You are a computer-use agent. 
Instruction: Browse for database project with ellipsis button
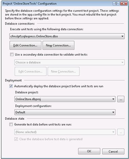(121, 99)
